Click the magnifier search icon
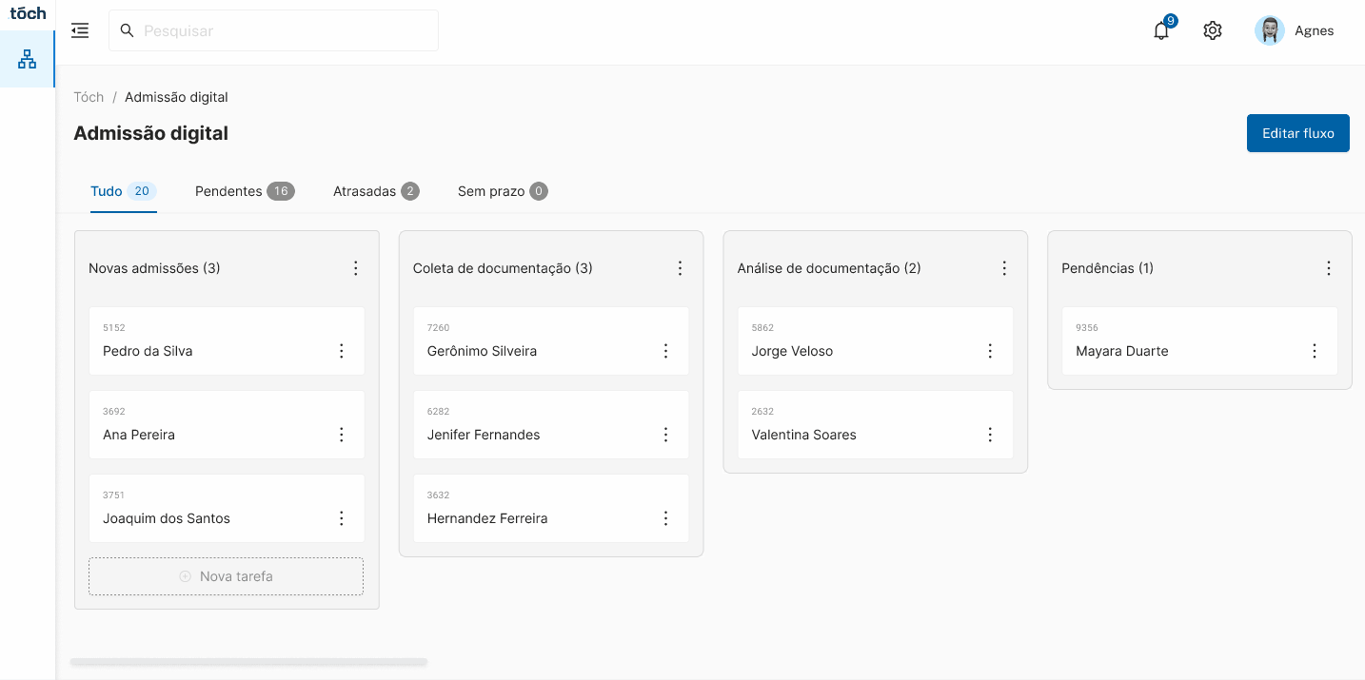The height and width of the screenshot is (680, 1365). 128,30
